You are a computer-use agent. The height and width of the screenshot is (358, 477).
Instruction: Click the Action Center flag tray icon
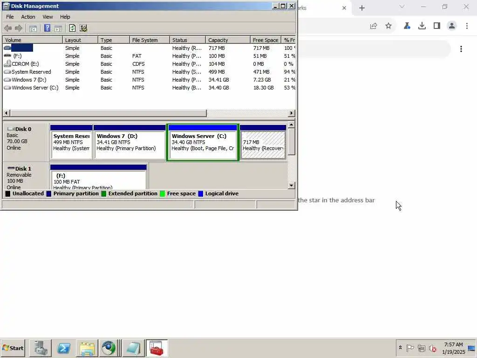click(x=410, y=348)
